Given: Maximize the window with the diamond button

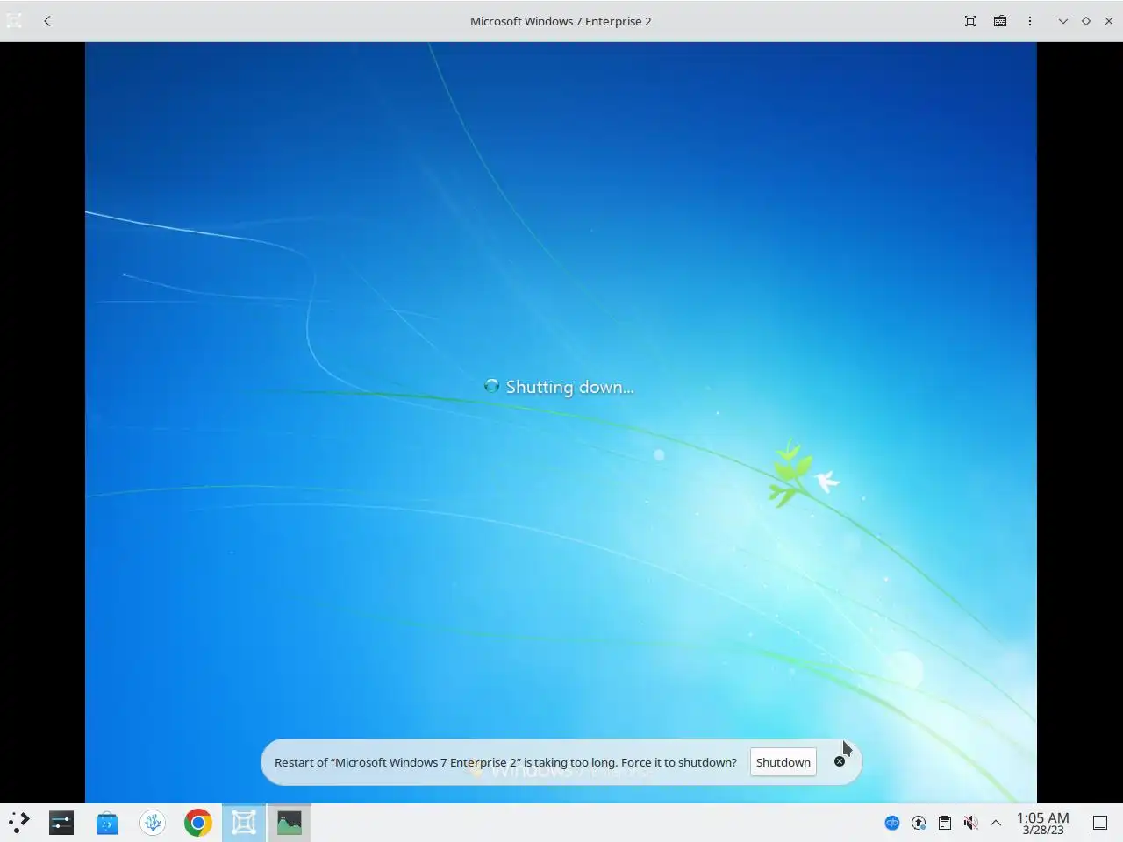Looking at the screenshot, I should point(1086,21).
